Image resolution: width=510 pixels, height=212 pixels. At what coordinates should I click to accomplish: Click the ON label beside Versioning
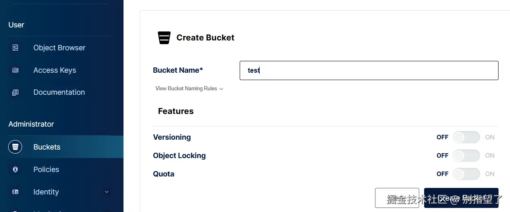490,137
